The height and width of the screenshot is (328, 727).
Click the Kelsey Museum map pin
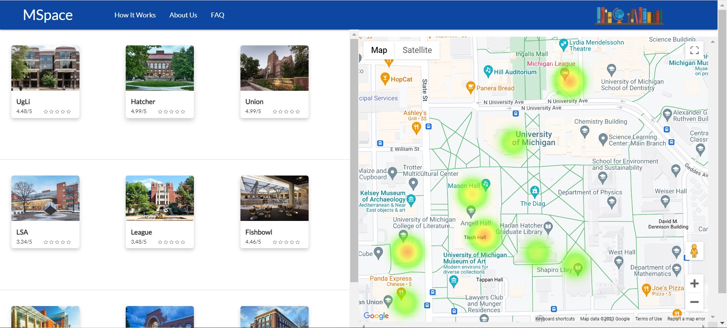411,200
